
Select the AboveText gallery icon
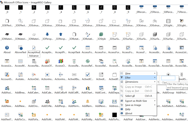pyautogui.click(x=21, y=48)
